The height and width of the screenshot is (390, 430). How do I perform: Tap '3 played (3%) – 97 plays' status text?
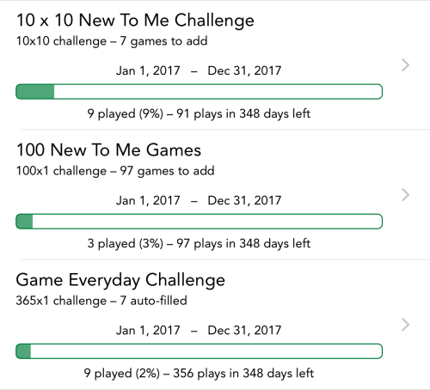199,243
